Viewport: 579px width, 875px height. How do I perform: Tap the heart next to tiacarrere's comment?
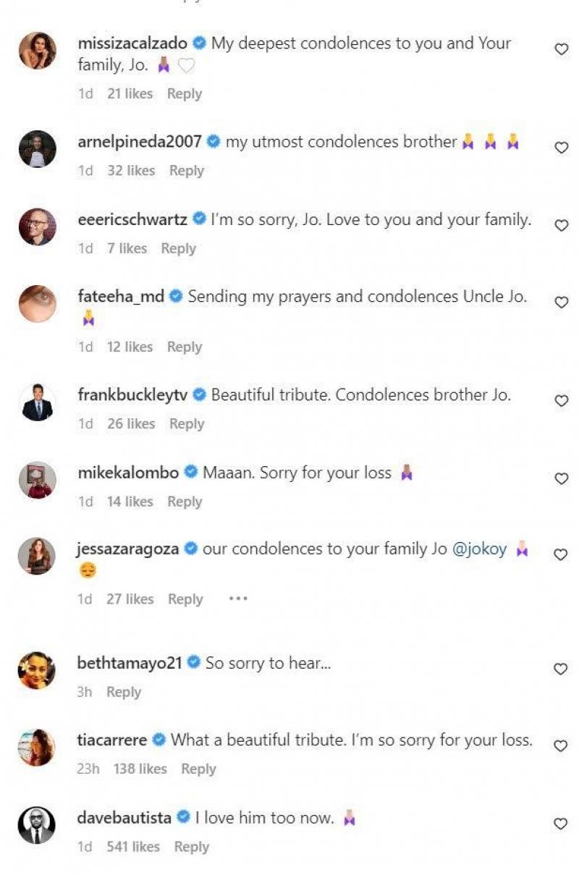[x=561, y=745]
